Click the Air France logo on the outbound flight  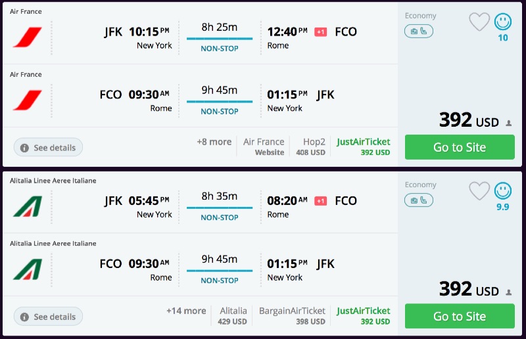27,37
